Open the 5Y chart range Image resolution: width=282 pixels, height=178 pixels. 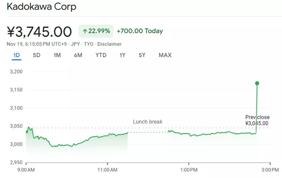(142, 55)
